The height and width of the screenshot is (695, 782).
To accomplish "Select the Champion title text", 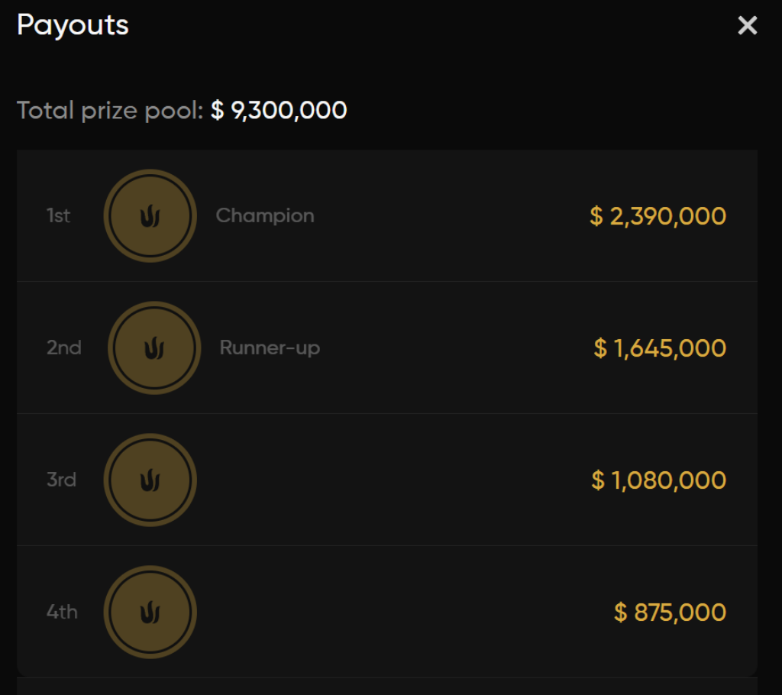I will click(x=265, y=216).
